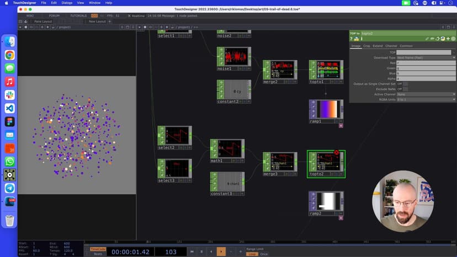This screenshot has width=457, height=257.
Task: Open the Download Type dropdown
Action: [426, 57]
